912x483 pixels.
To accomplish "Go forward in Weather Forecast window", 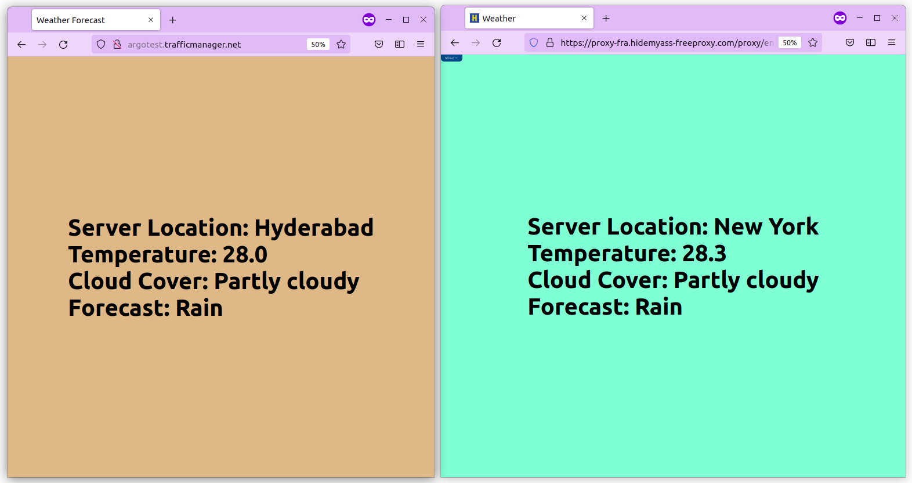I will tap(42, 44).
